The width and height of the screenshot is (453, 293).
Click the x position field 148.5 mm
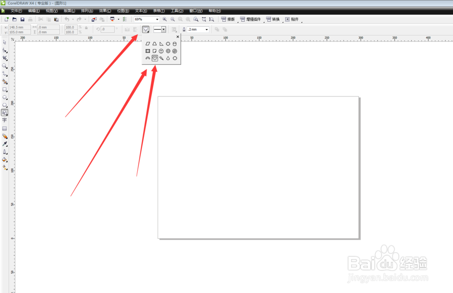click(19, 27)
